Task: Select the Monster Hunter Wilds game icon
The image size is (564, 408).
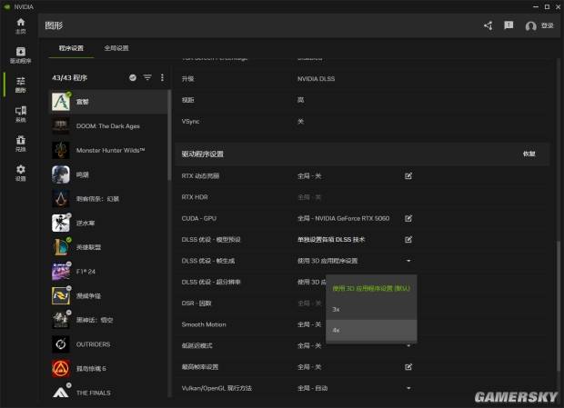Action: point(61,150)
